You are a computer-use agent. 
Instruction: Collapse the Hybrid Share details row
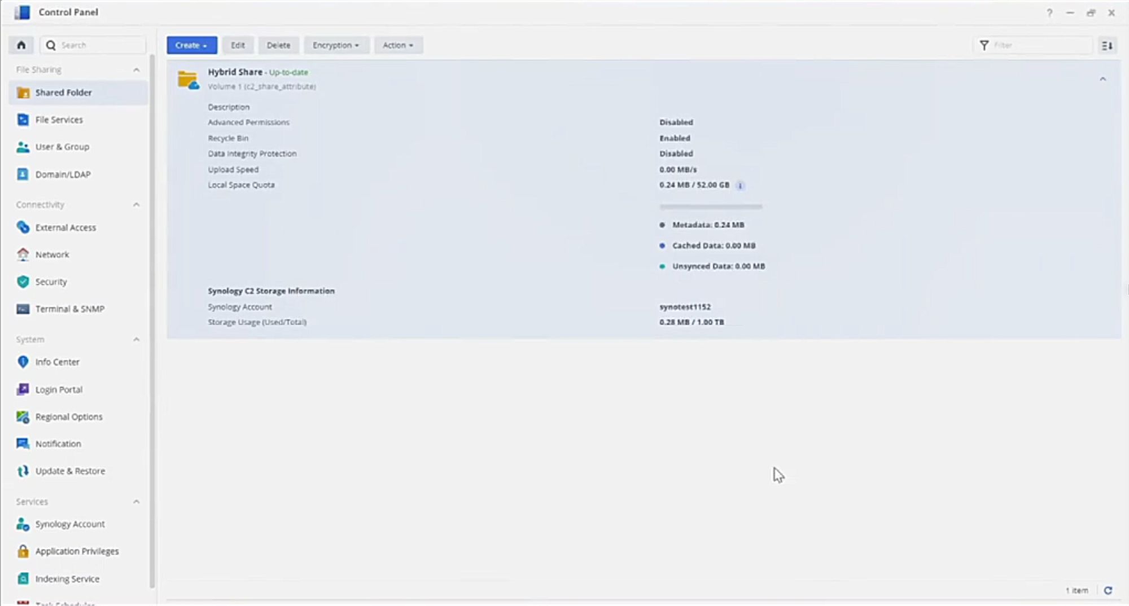(x=1102, y=80)
